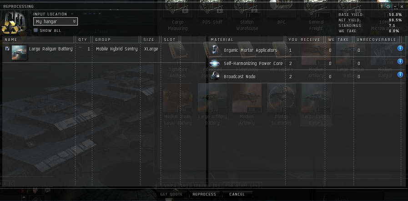The image size is (408, 201).
Task: Click the Large Railgun Battery item thumbnail
Action: pyautogui.click(x=19, y=53)
